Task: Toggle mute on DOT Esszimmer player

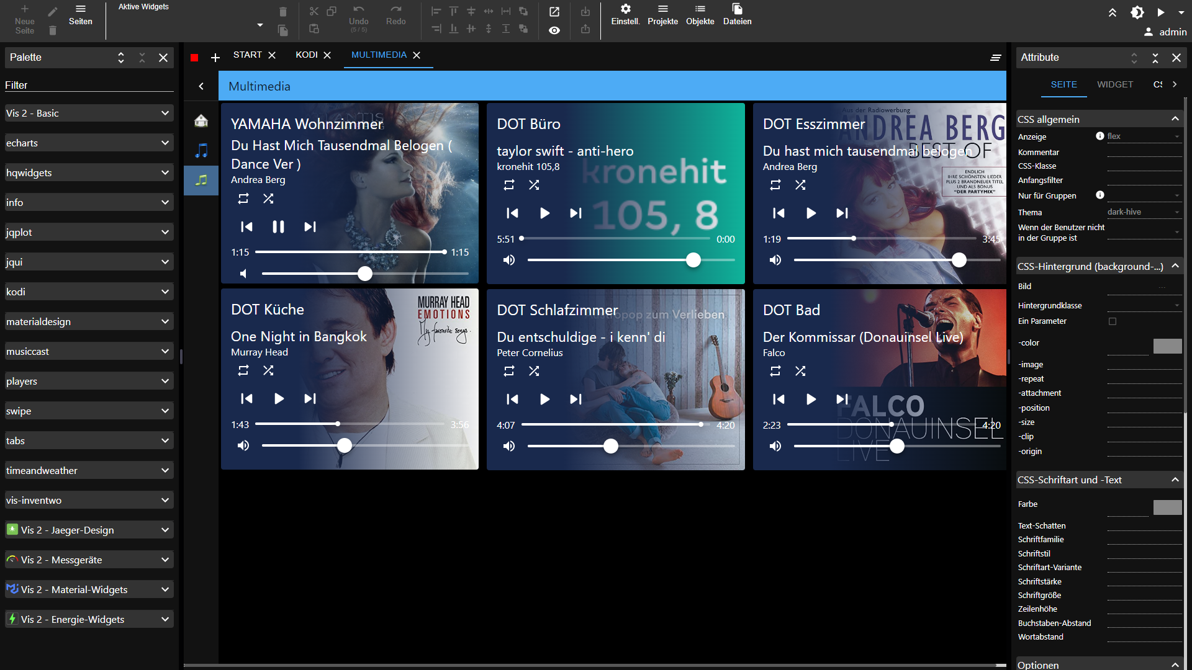Action: (x=774, y=260)
